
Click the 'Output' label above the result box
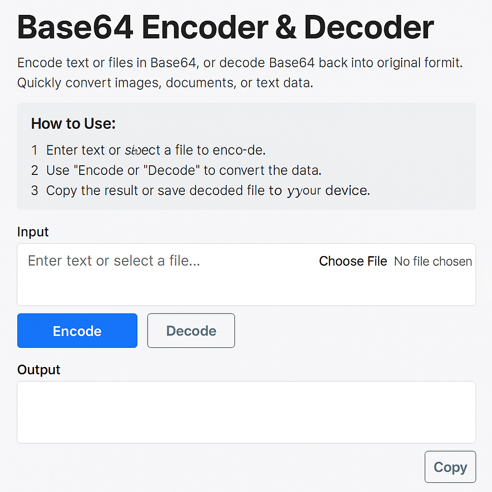(x=38, y=369)
